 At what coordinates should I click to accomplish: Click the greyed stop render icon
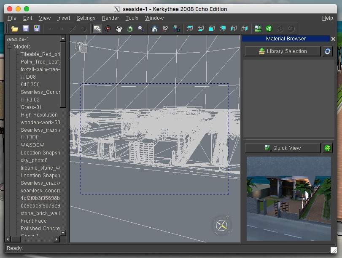click(x=291, y=29)
